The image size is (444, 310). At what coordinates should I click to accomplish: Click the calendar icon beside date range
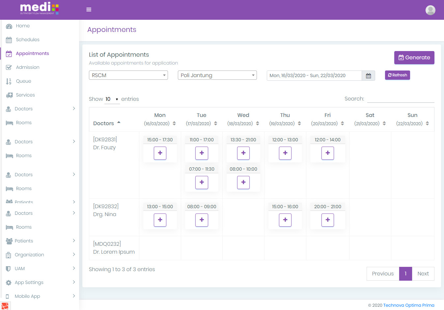(368, 76)
